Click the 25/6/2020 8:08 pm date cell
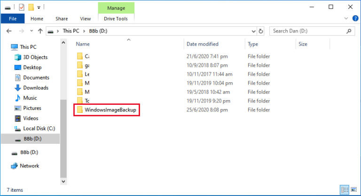 pyautogui.click(x=207, y=110)
